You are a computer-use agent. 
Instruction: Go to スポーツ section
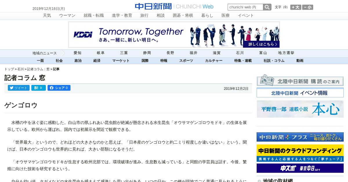click(186, 61)
